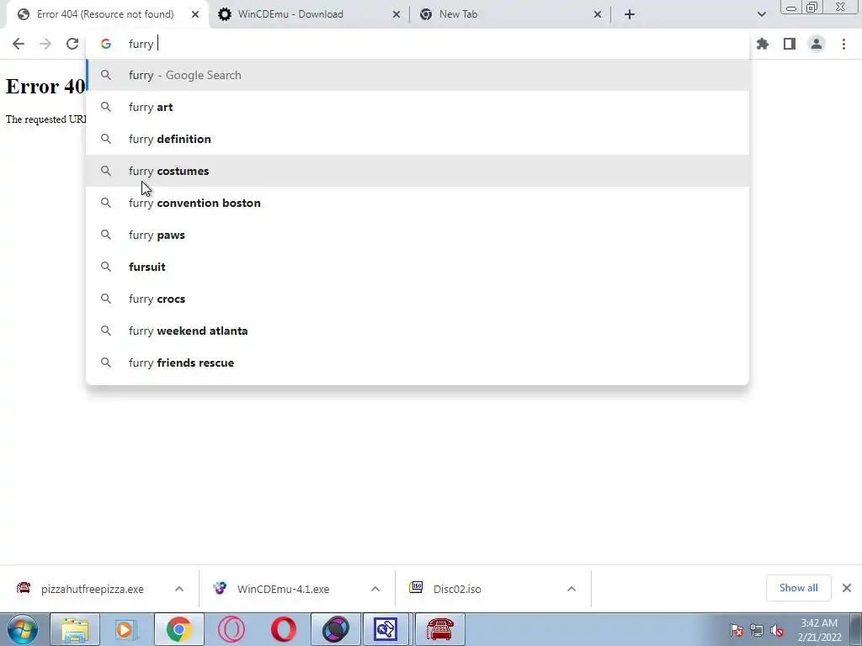862x646 pixels.
Task: Choose 'furry friends rescue' suggestion
Action: [418, 363]
